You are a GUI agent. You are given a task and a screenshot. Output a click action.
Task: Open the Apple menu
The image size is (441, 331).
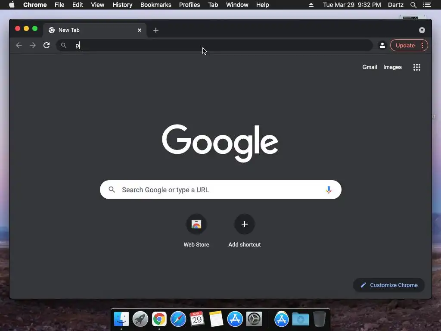pyautogui.click(x=12, y=5)
